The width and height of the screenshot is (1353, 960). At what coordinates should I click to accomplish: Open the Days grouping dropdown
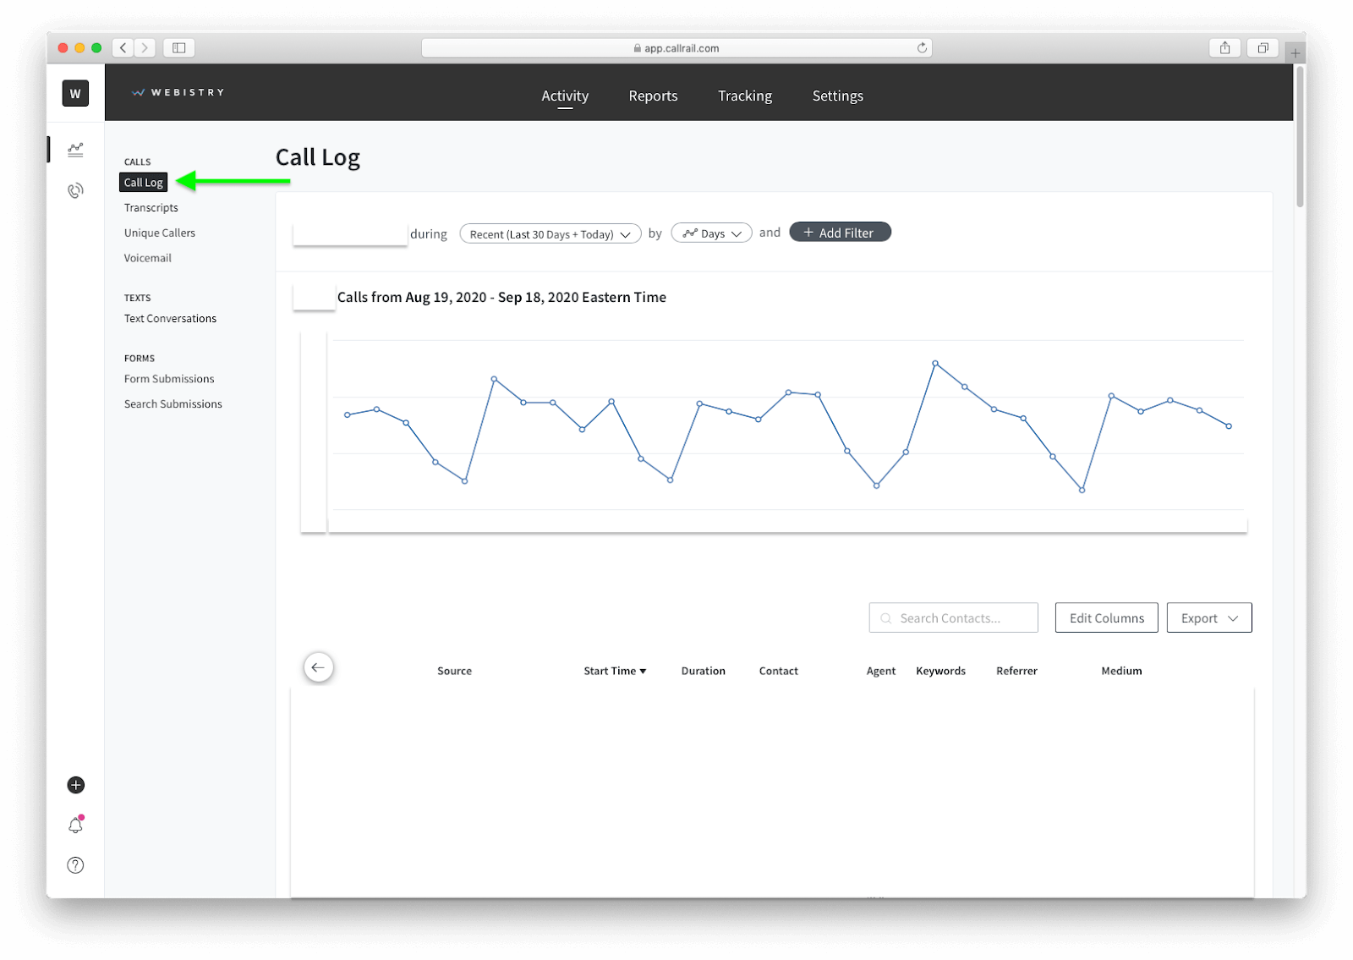tap(711, 233)
